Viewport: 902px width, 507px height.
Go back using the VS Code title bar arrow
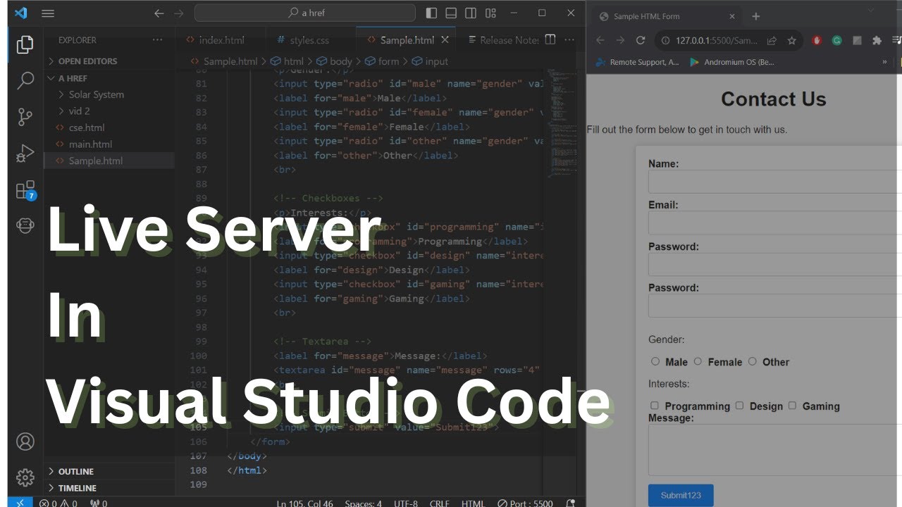point(159,13)
